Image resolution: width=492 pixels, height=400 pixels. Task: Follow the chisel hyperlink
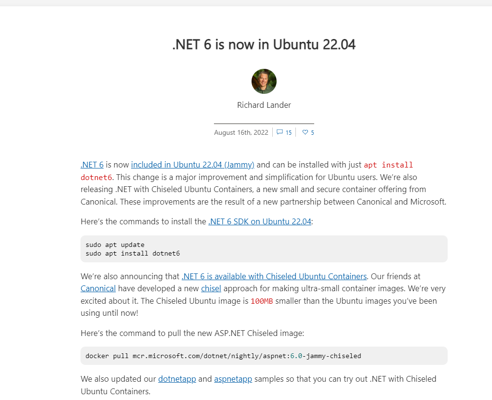211,289
